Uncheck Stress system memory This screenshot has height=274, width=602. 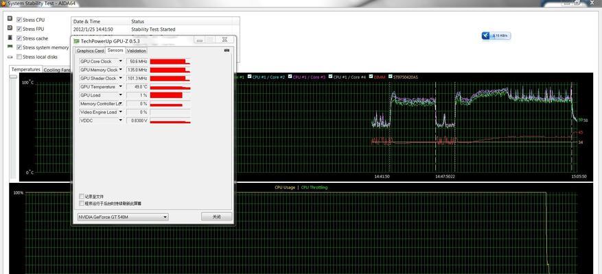point(19,47)
